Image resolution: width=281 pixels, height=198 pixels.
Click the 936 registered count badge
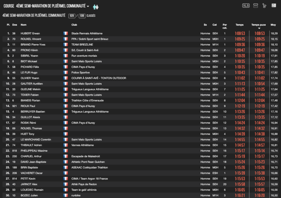[82, 16]
